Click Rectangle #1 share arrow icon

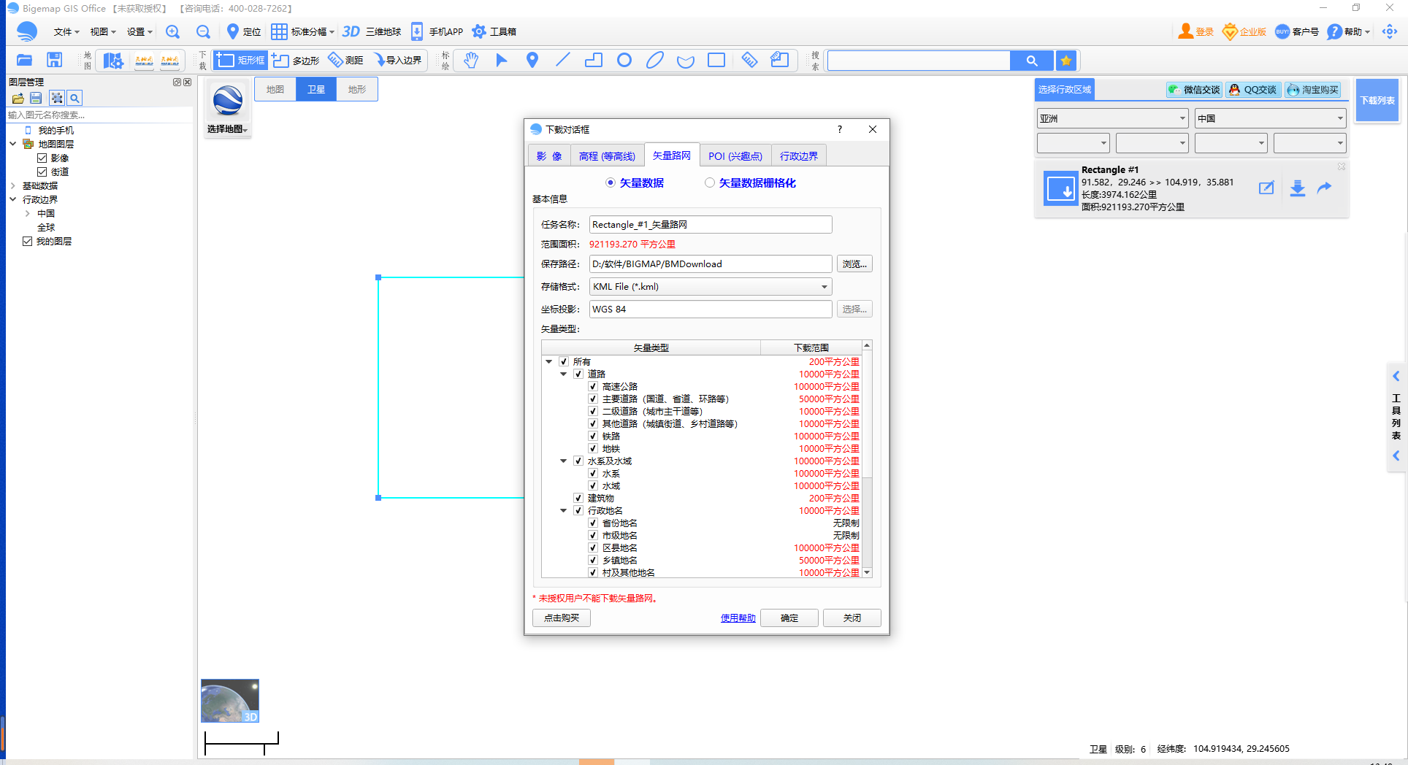click(x=1324, y=188)
